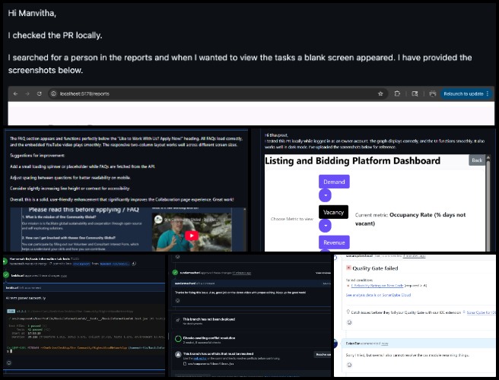499x380 pixels.
Task: Click Quality Gate failed red X icon
Action: click(348, 268)
